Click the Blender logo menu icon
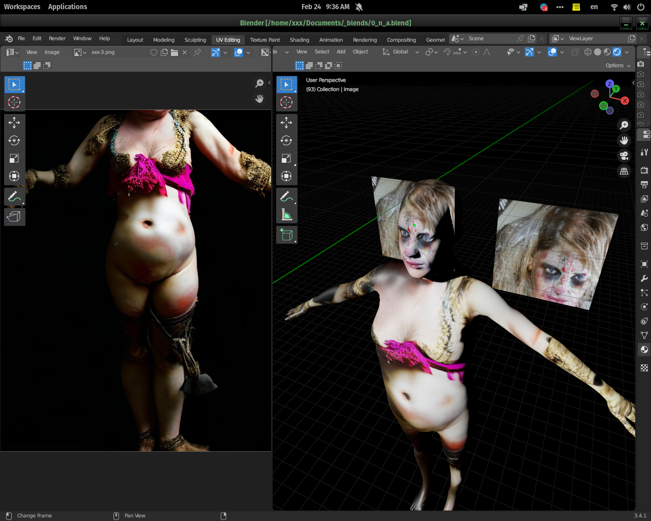 (x=9, y=39)
